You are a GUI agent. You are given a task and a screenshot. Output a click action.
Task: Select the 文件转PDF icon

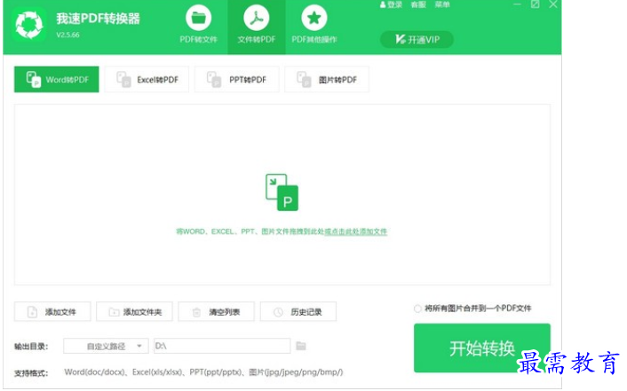coord(257,18)
